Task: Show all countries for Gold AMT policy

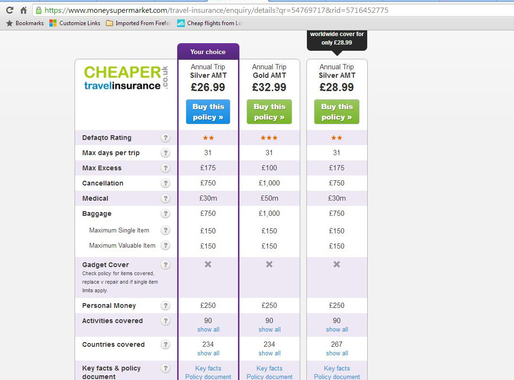Action: pyautogui.click(x=269, y=353)
